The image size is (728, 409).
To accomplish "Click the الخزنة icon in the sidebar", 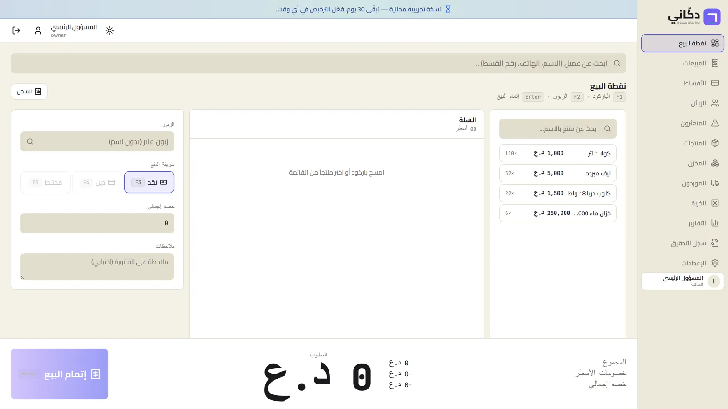I will 715,203.
